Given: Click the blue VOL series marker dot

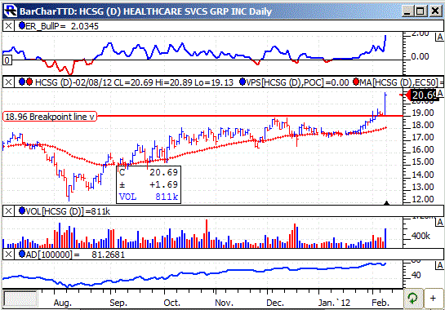Looking at the screenshot, I should coord(22,210).
